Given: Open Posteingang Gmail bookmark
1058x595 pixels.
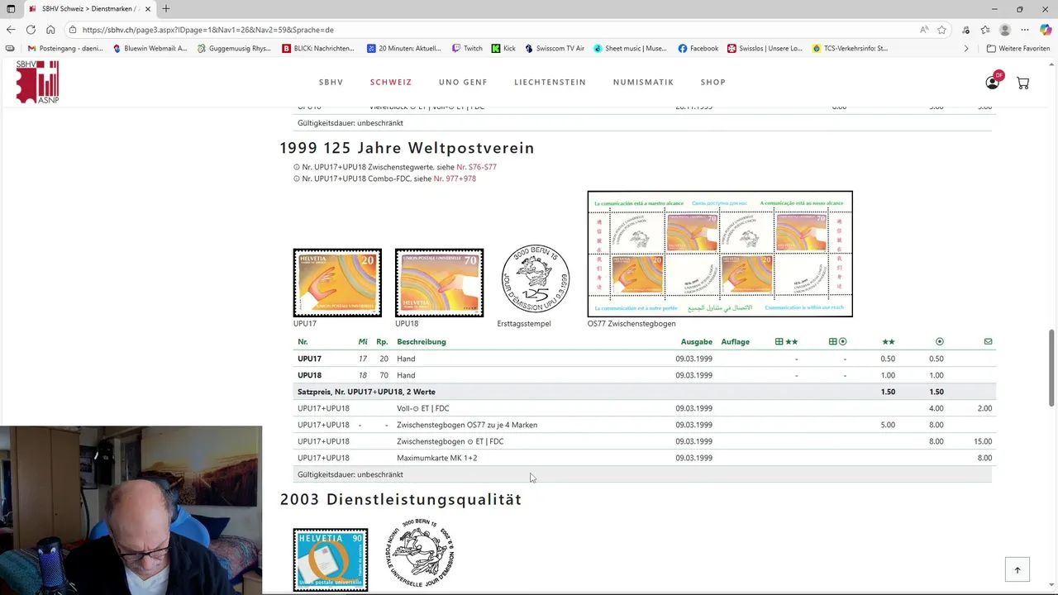Looking at the screenshot, I should click(x=65, y=49).
